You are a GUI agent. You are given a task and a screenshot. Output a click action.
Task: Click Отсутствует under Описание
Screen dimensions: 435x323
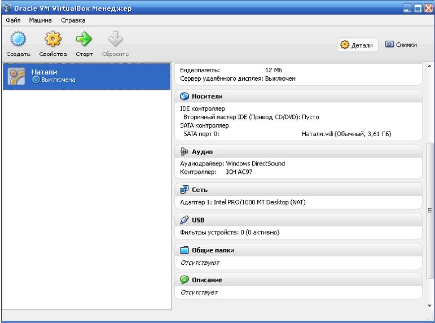[x=199, y=292]
